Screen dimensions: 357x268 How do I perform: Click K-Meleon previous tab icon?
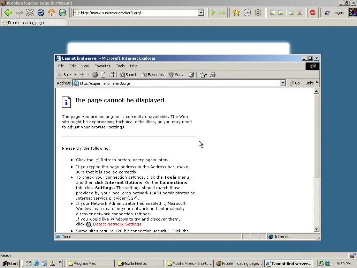(x=272, y=13)
